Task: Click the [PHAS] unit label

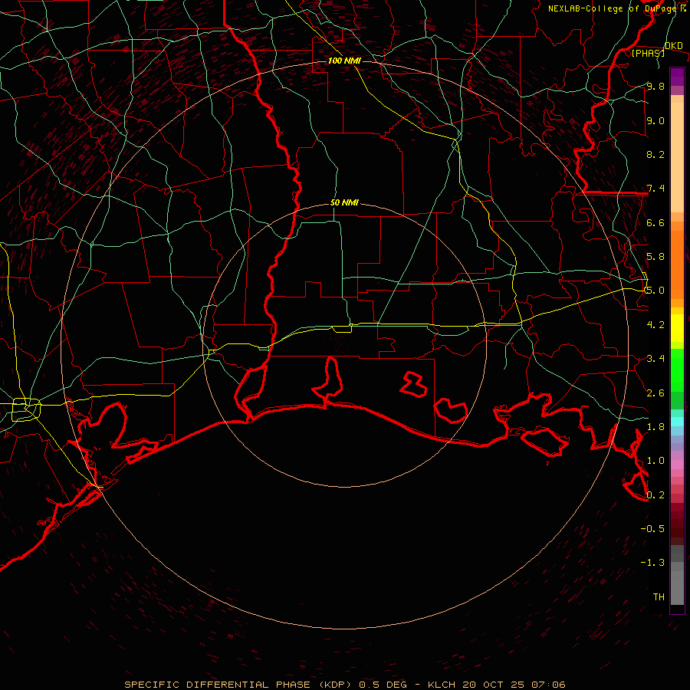Action: tap(648, 53)
